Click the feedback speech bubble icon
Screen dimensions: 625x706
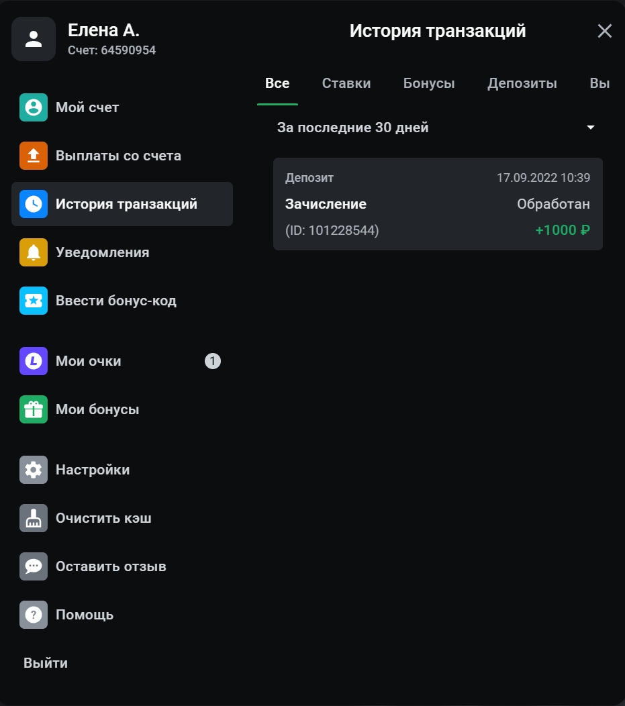pyautogui.click(x=34, y=566)
